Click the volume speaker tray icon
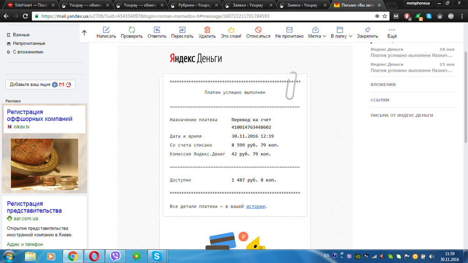 click(x=431, y=257)
